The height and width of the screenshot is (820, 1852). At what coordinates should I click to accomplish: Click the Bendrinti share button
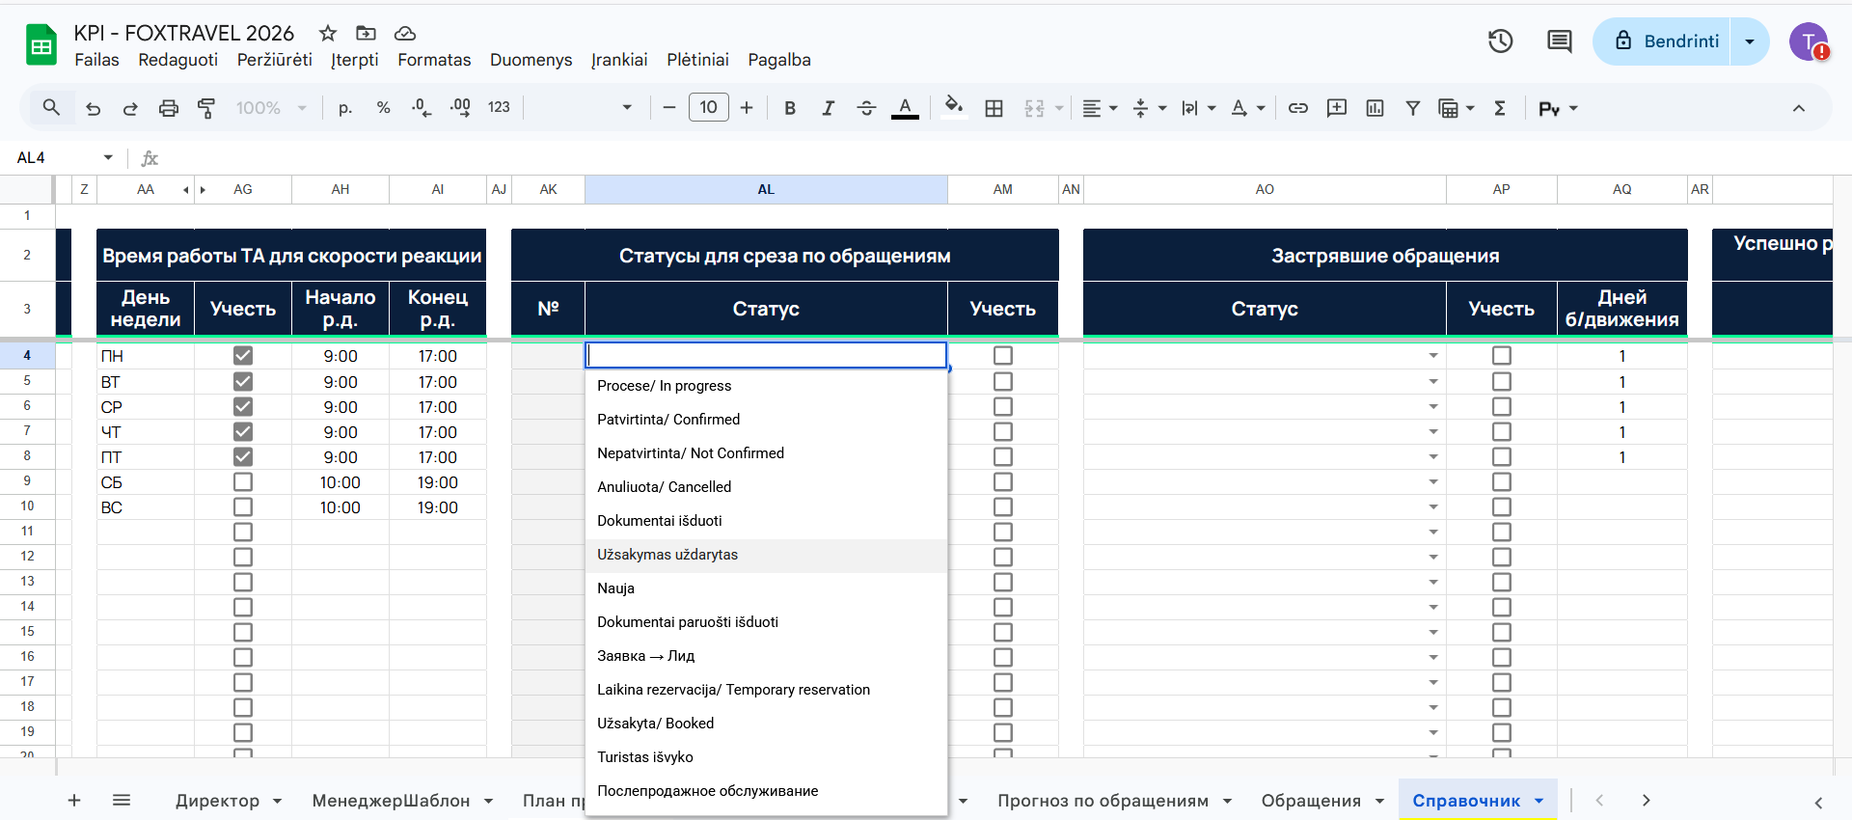(x=1662, y=41)
